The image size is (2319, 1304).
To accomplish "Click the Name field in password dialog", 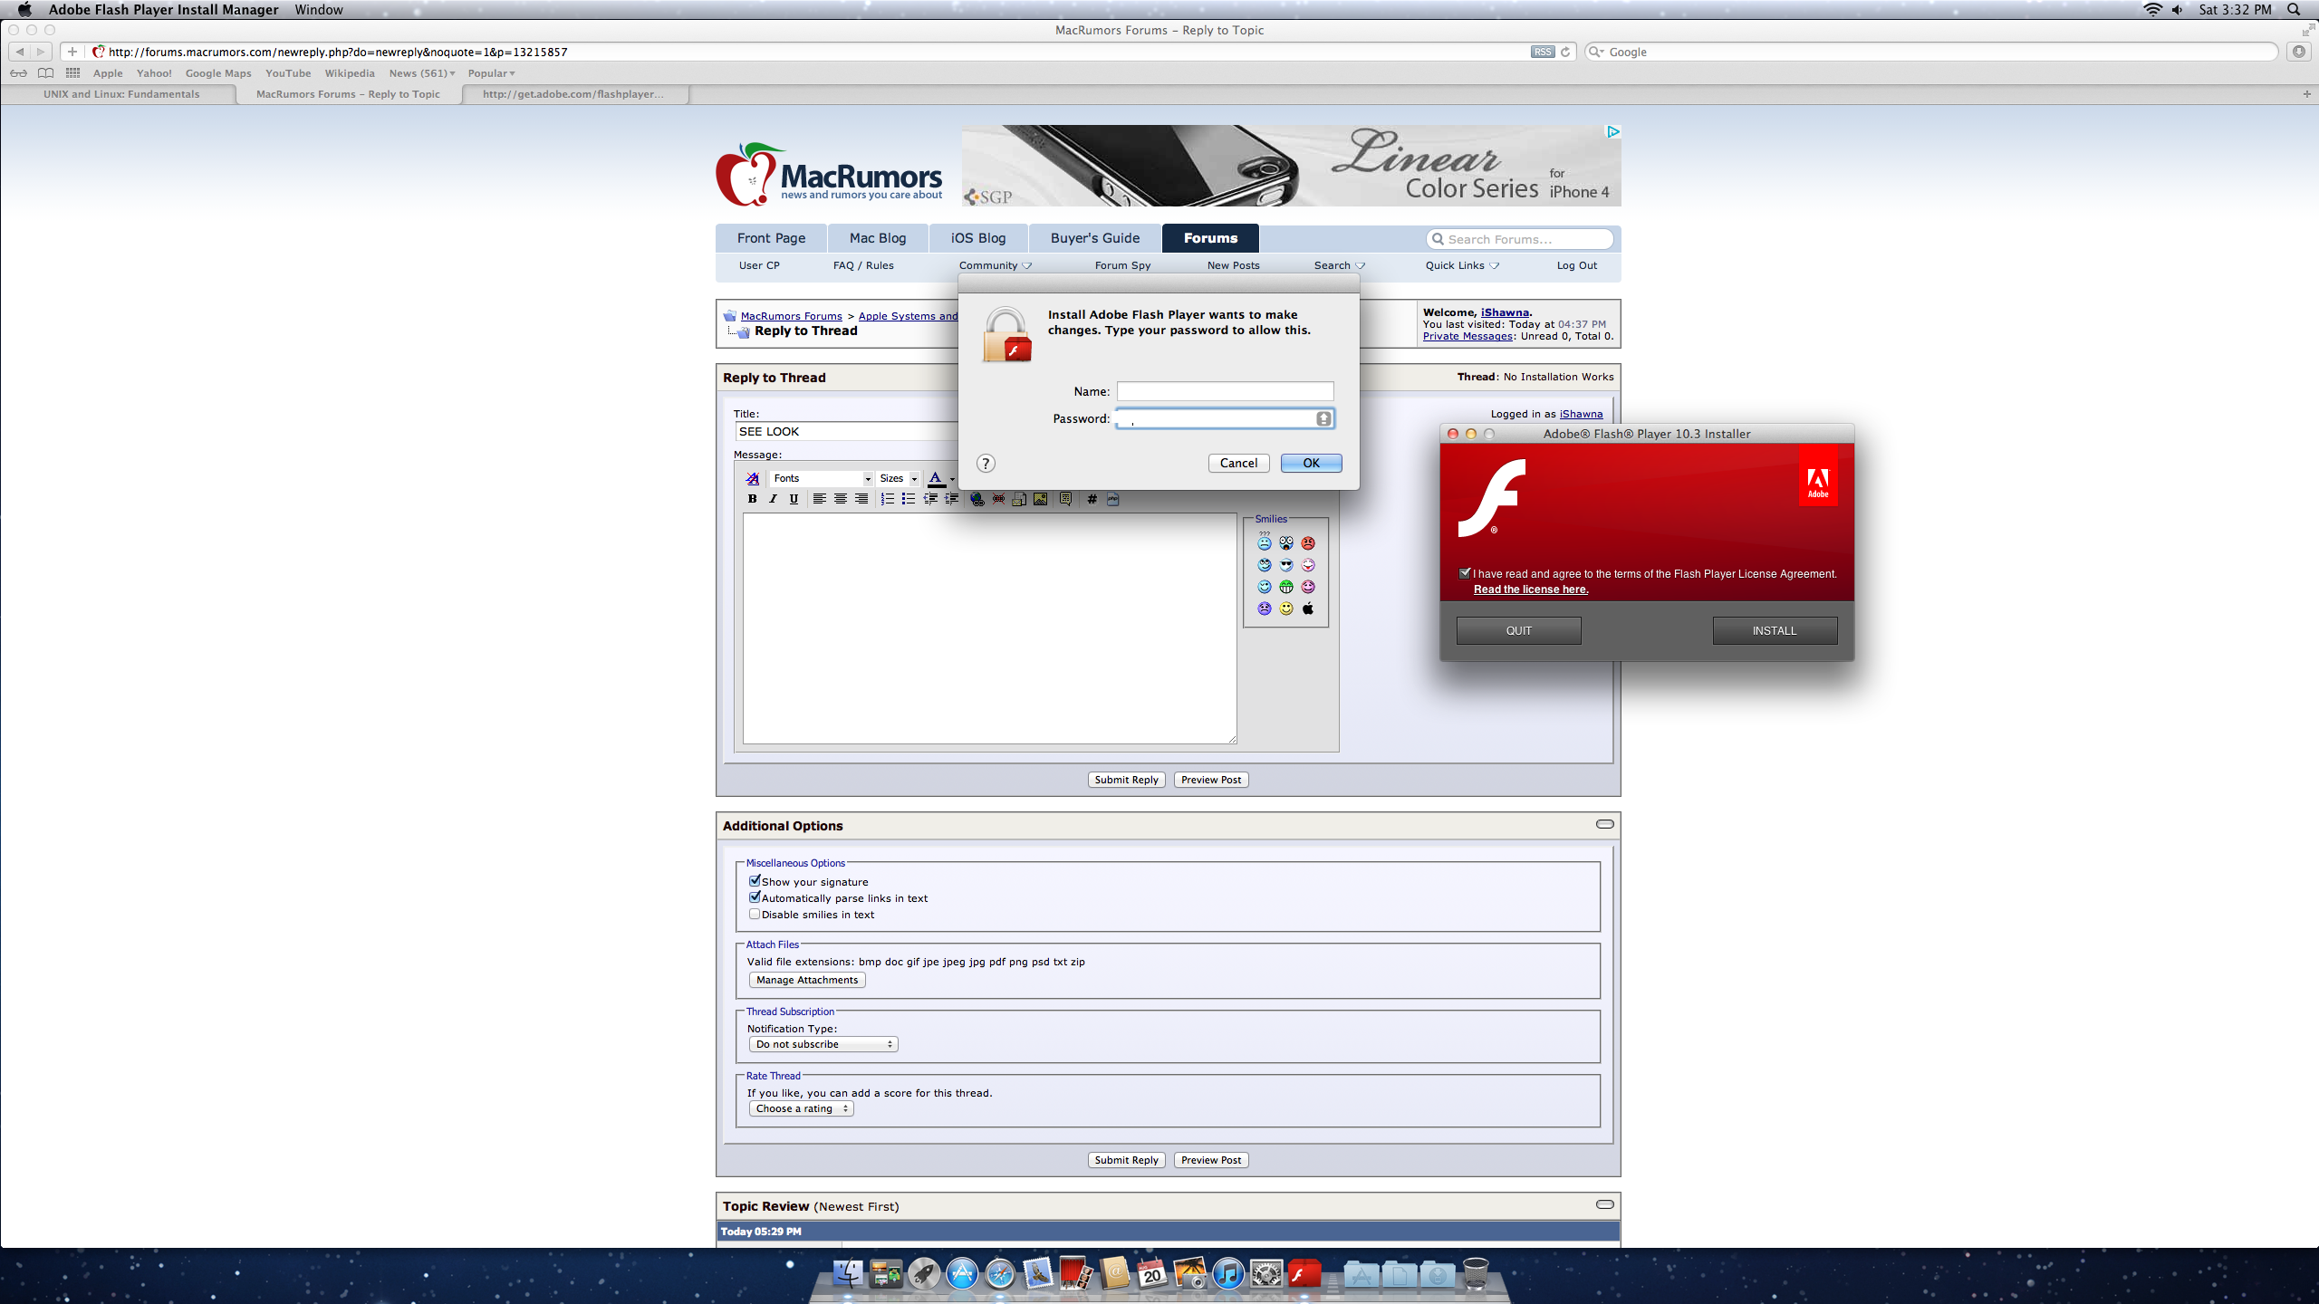I will coord(1225,391).
